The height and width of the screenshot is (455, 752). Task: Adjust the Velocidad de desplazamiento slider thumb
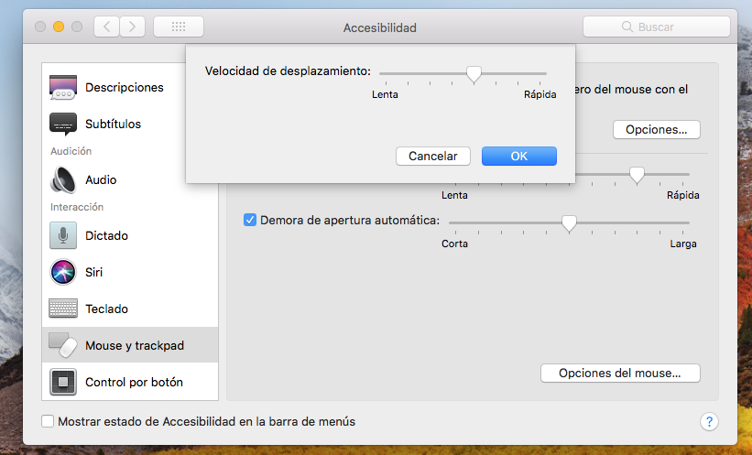pos(474,75)
